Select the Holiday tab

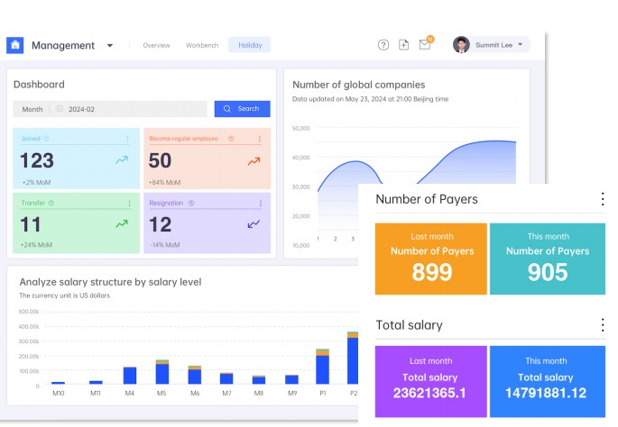coord(249,45)
